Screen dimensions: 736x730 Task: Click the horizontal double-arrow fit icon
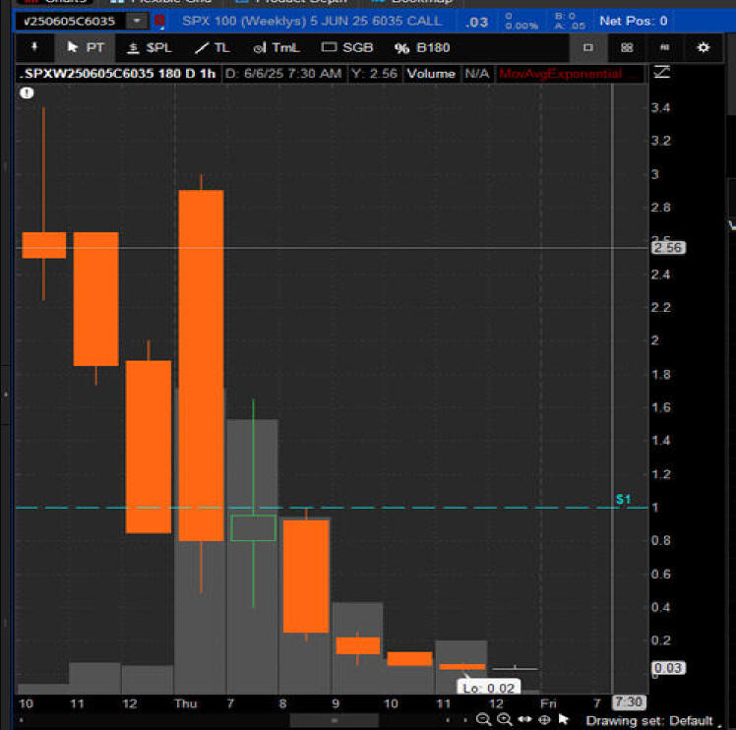(x=523, y=719)
